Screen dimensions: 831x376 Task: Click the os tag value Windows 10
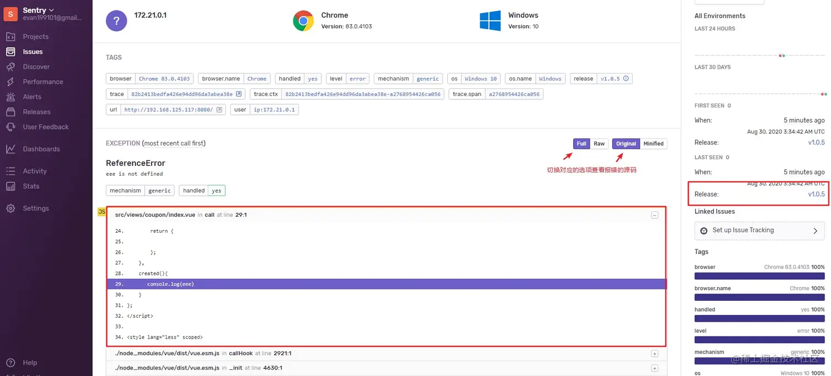(x=480, y=78)
